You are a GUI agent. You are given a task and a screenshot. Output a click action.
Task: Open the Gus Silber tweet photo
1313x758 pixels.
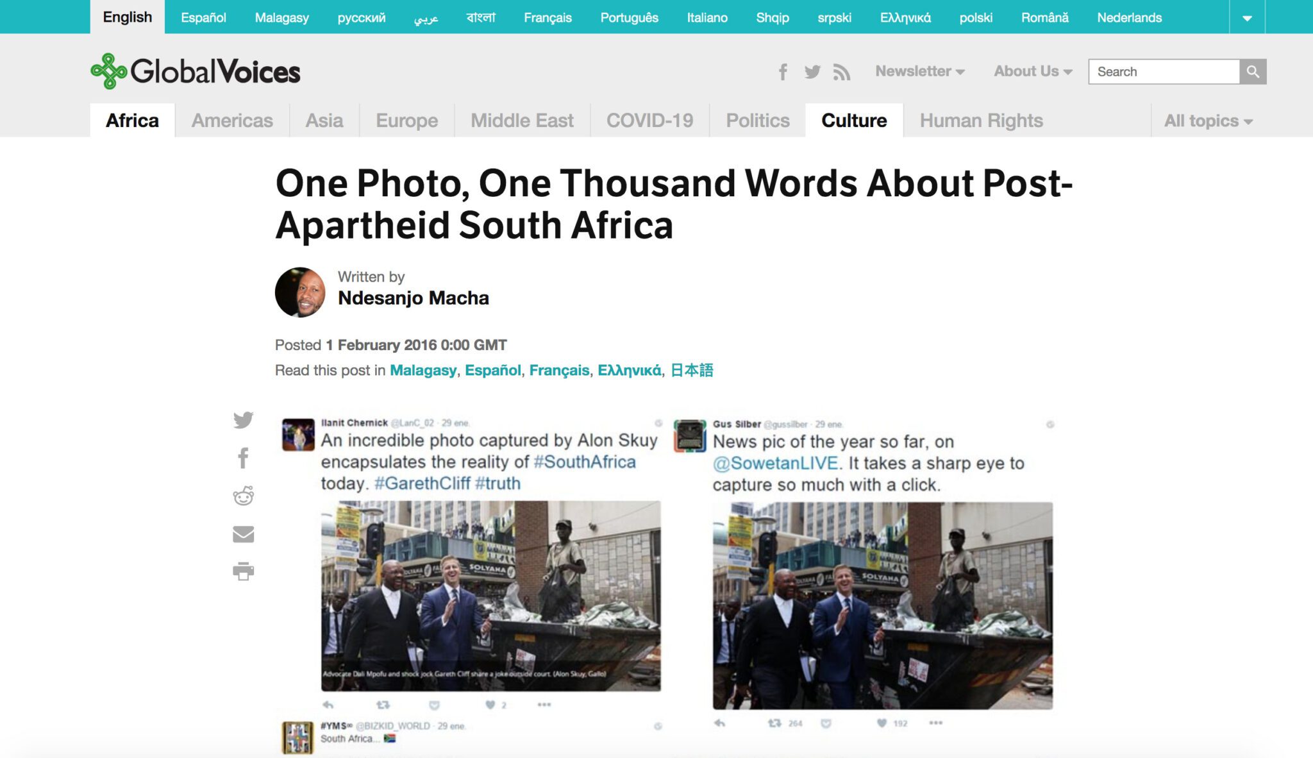(882, 605)
